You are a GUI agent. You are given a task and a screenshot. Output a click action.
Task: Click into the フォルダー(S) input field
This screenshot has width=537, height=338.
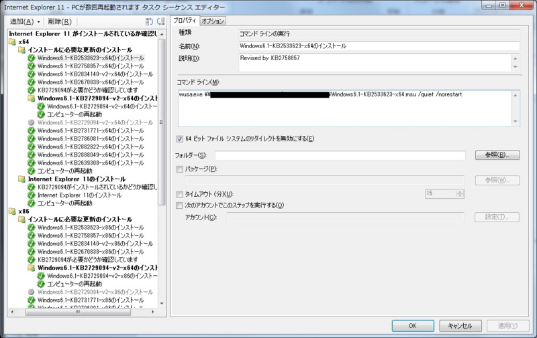340,155
